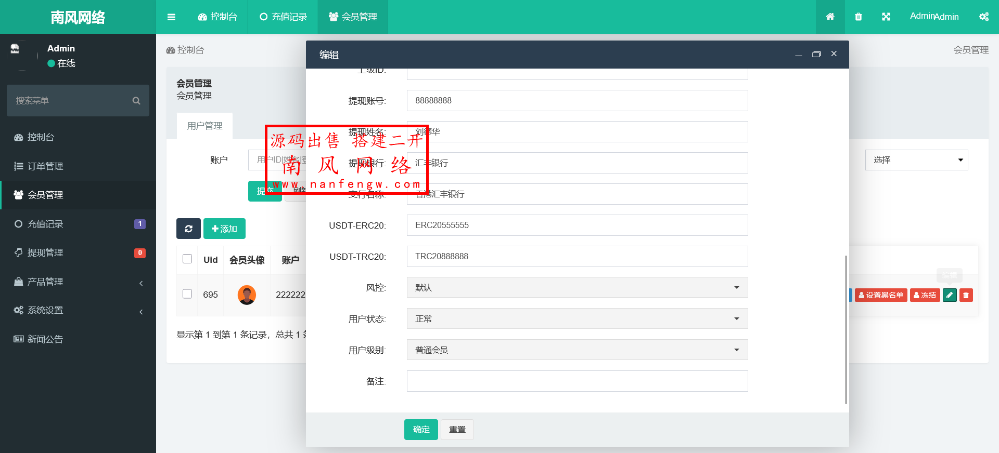Open 会员管理 in the sidebar
The width and height of the screenshot is (999, 453).
78,195
